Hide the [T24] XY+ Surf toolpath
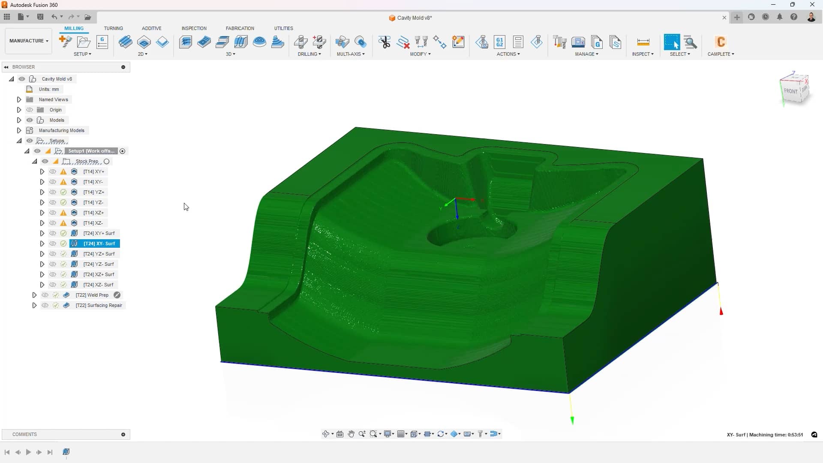823x463 pixels. coord(53,233)
